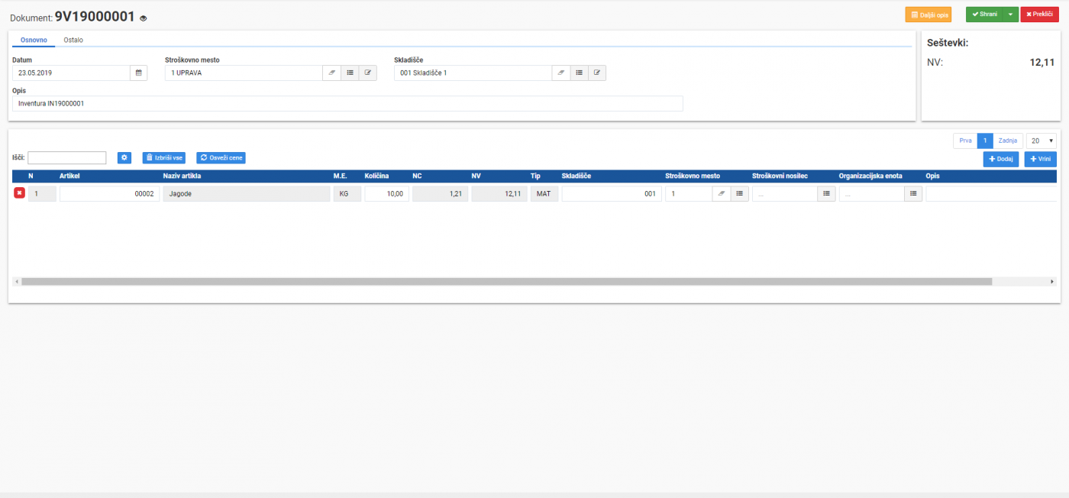Expand the Shrani dropdown arrow
The image size is (1069, 498).
1011,15
